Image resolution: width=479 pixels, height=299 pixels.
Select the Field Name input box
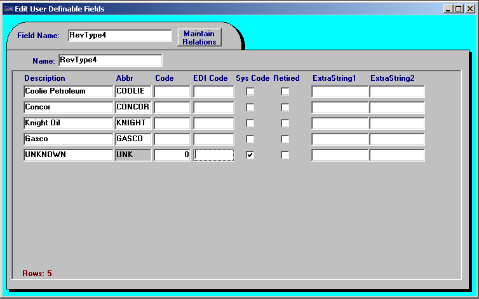click(x=119, y=35)
